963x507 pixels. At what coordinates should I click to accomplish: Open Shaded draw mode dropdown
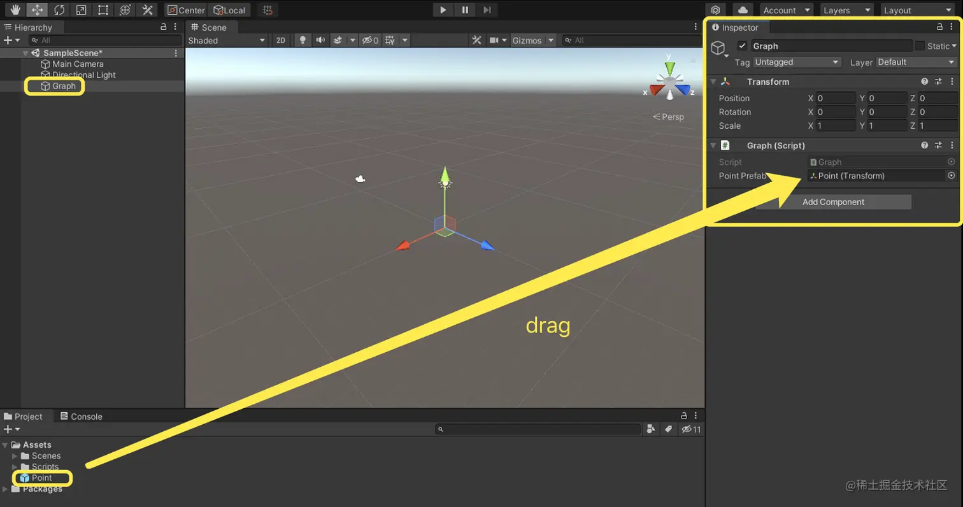pyautogui.click(x=227, y=40)
